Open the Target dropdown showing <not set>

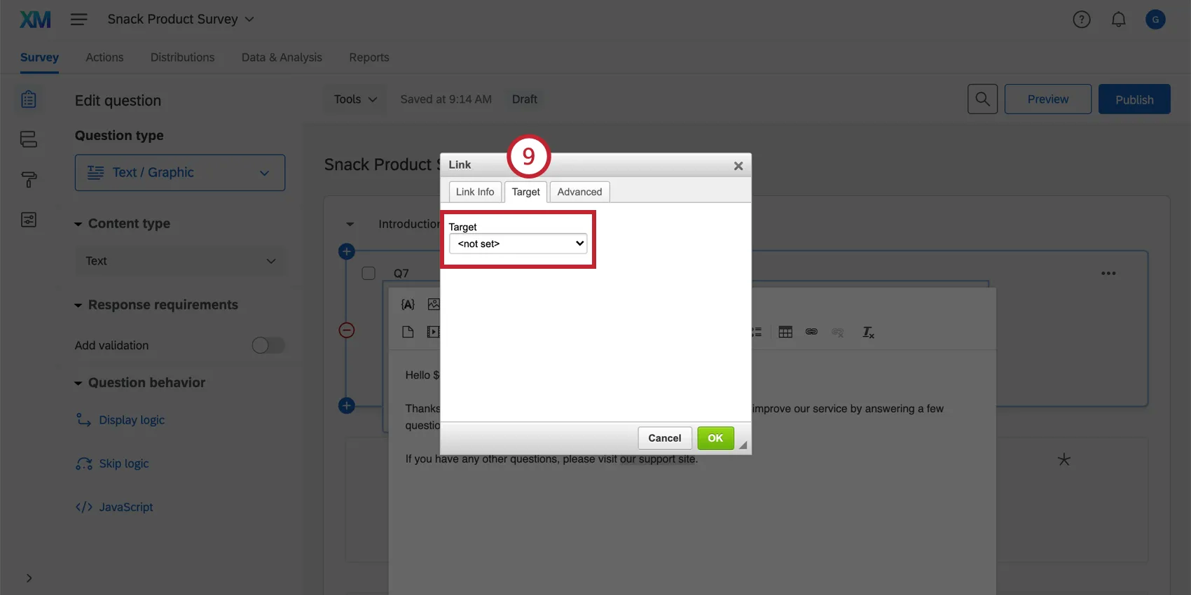coord(518,244)
